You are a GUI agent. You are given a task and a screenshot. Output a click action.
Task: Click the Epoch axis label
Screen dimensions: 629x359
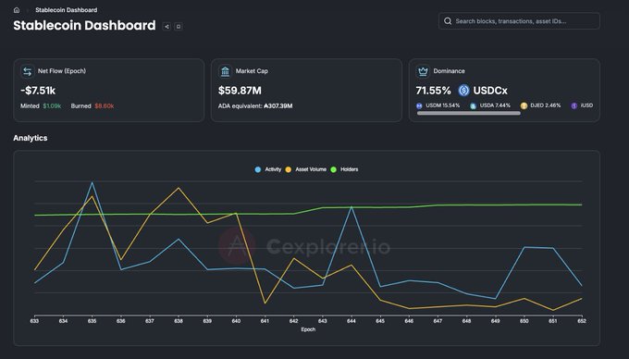click(x=308, y=329)
